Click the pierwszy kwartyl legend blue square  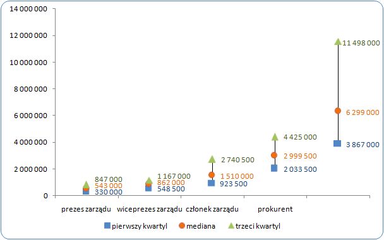point(107,225)
